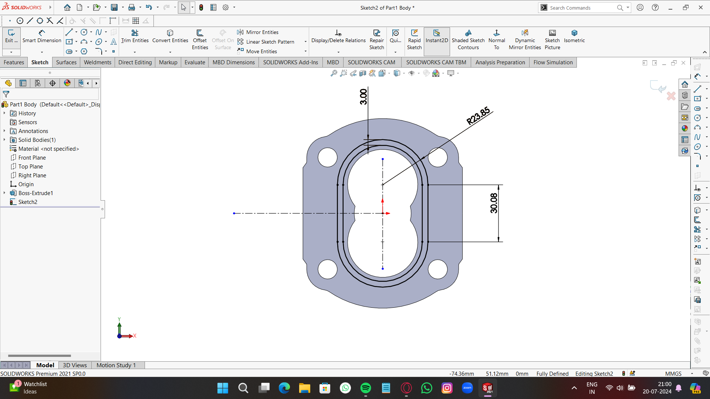Click the Rebuild traffic light icon
This screenshot has width=710, height=399.
tap(201, 7)
